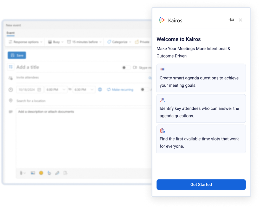Image resolution: width=260 pixels, height=208 pixels.
Task: Open the 15 minutes before reminder dropdown
Action: tap(84, 42)
